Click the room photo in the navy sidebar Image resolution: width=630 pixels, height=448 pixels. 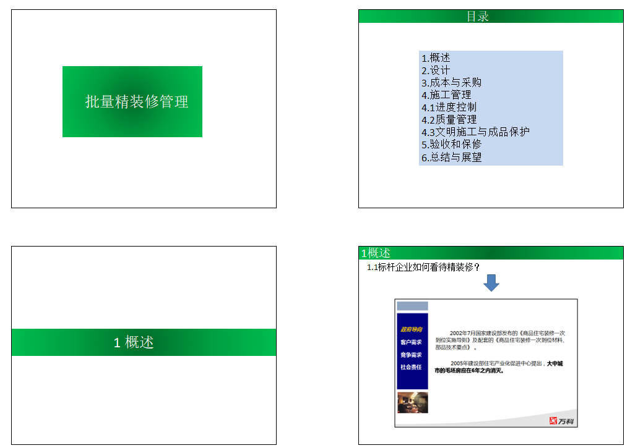[412, 402]
